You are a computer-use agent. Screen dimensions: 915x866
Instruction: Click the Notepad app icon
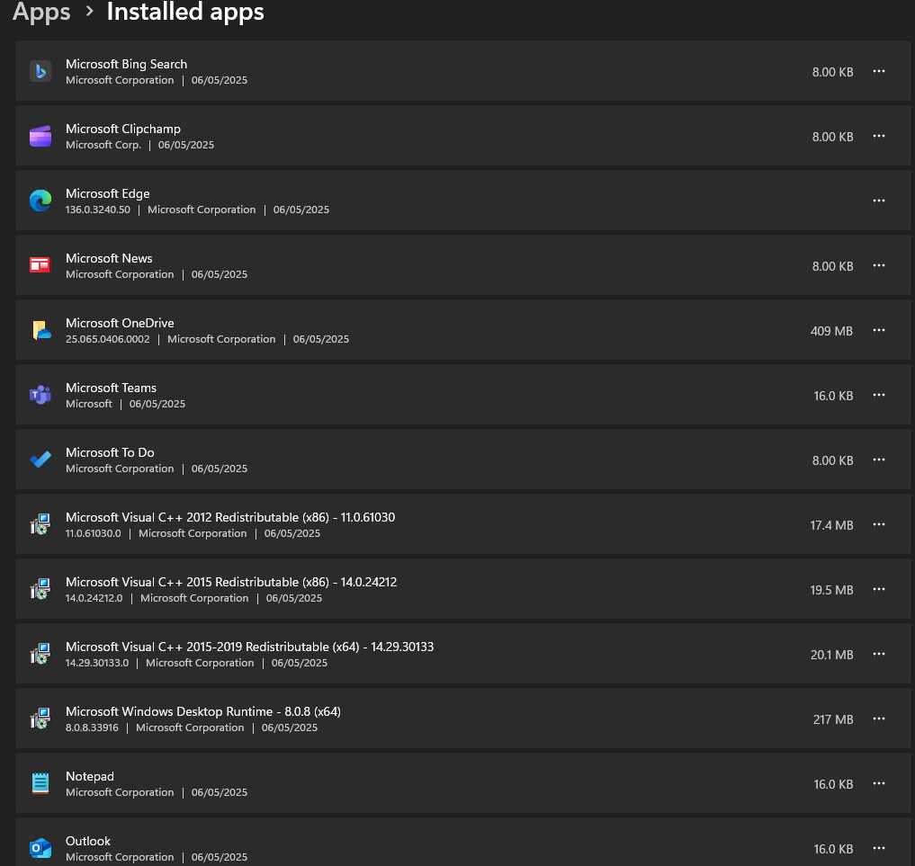pyautogui.click(x=40, y=783)
